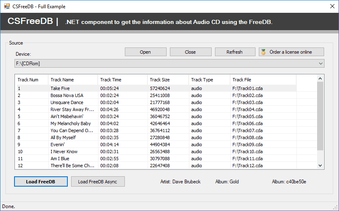Start Load FreeDB Async
Screen dimensions: 339x211
tap(98, 182)
